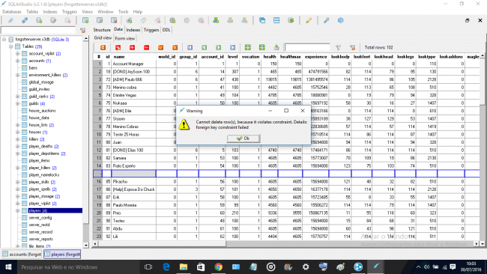The height and width of the screenshot is (274, 487).
Task: Select the server_config table in tree
Action: pyautogui.click(x=40, y=218)
